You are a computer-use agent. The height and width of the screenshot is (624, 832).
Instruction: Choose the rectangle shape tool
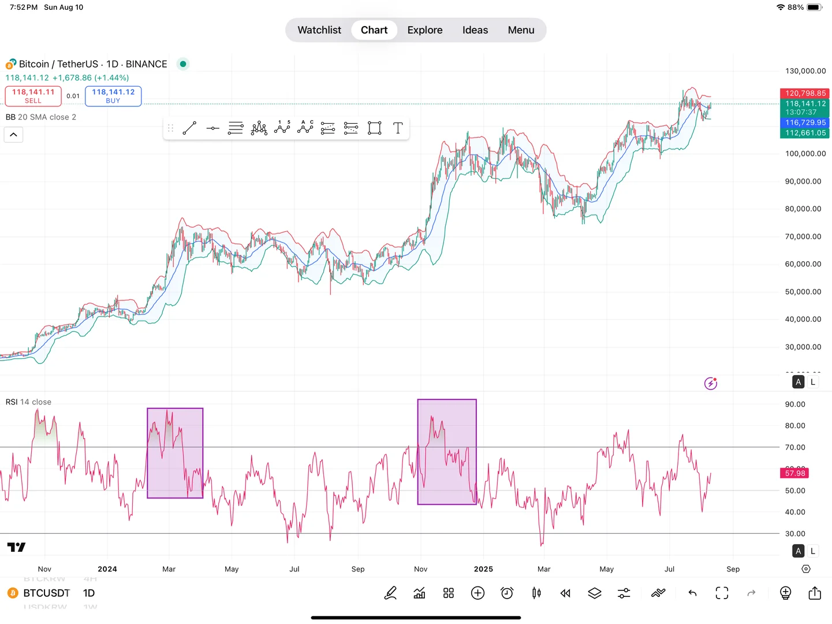point(375,128)
